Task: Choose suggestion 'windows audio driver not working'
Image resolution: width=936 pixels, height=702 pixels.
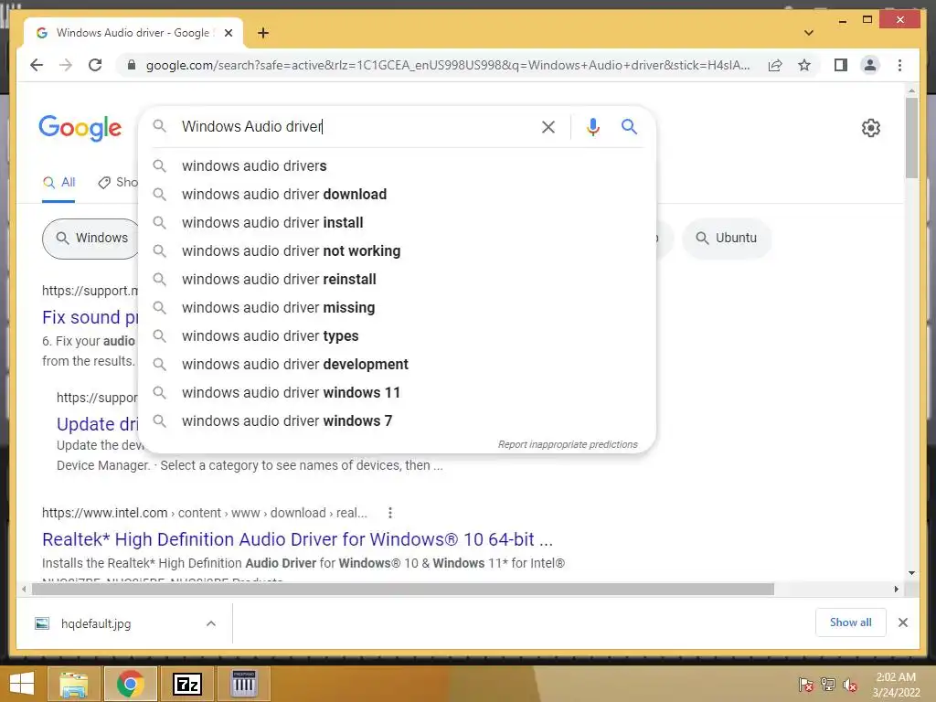Action: pyautogui.click(x=397, y=250)
